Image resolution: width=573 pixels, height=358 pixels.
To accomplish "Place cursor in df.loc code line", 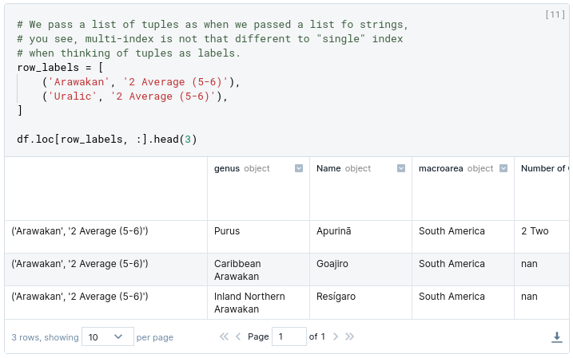I will pyautogui.click(x=107, y=140).
